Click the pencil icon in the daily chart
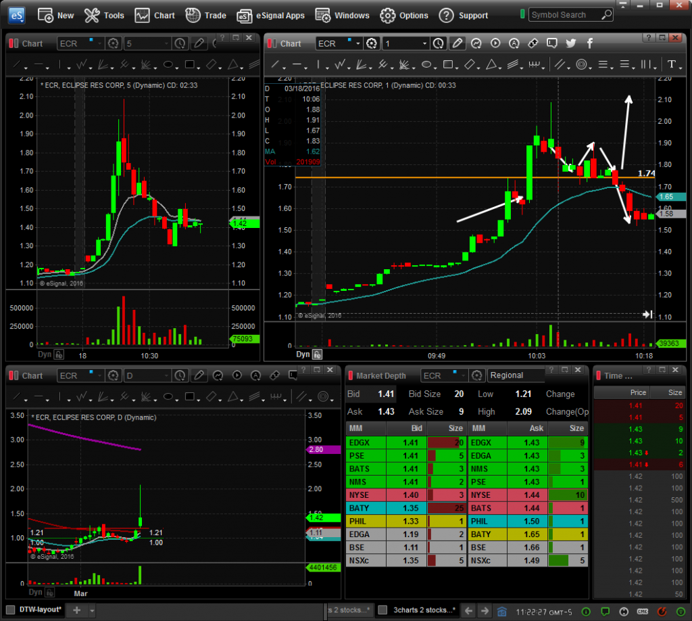 coord(199,375)
